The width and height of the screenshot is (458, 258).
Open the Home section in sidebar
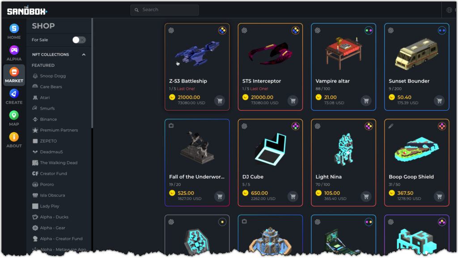coord(14,31)
